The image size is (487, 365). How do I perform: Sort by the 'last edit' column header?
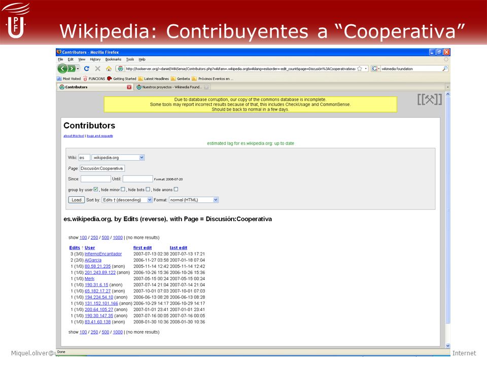point(179,248)
